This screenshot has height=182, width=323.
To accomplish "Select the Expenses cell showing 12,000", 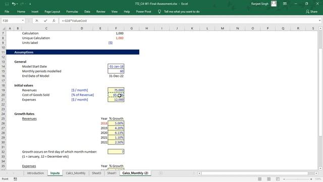I will point(116,100).
